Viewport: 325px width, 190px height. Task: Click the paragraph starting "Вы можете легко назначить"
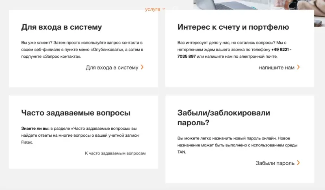pyautogui.click(x=237, y=145)
